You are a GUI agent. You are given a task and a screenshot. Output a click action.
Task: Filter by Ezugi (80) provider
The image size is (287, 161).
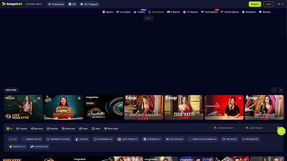tap(82, 139)
